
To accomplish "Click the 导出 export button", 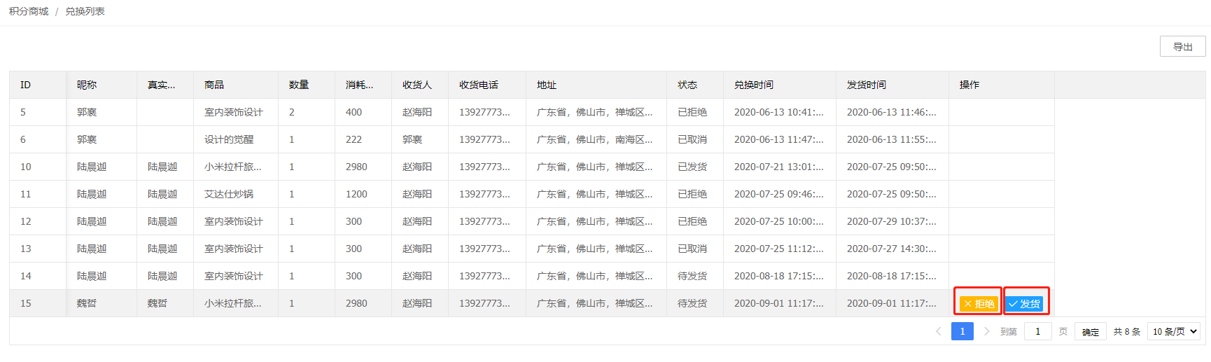I will pyautogui.click(x=1182, y=47).
